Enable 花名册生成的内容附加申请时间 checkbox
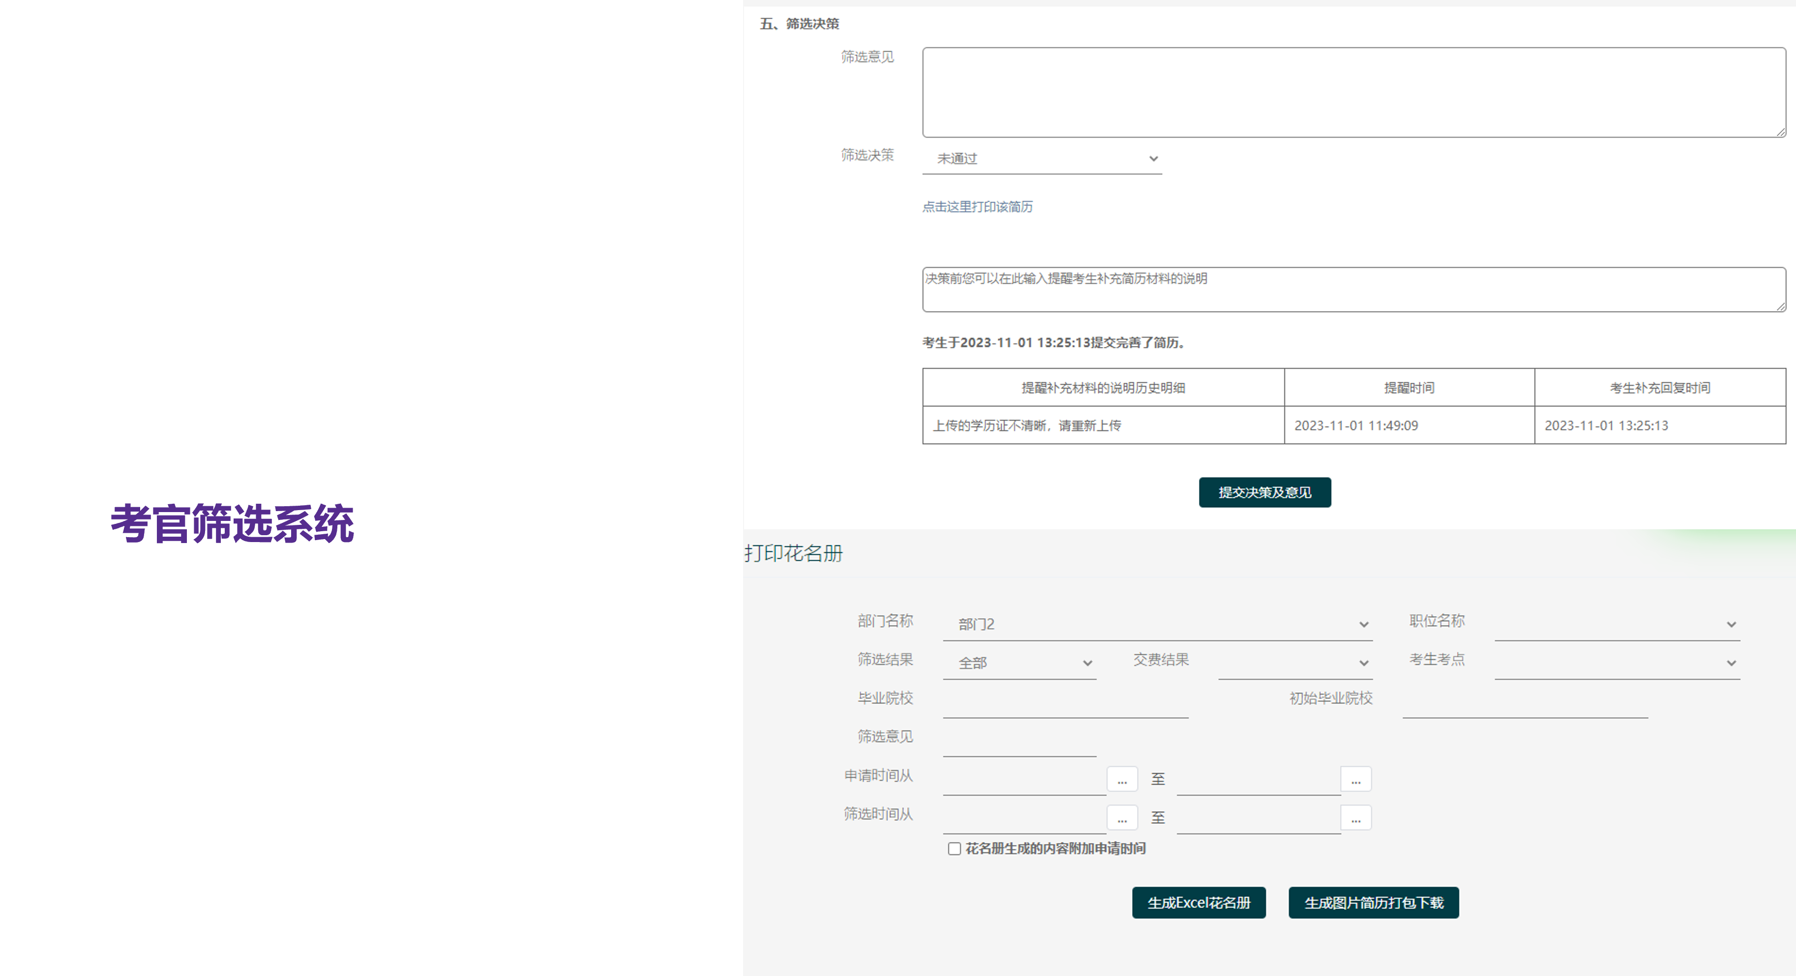 coord(955,849)
